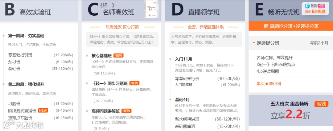The width and height of the screenshot is (333, 131).
Task: Click 《轻一》同步习题班 course title
Action: tap(110, 83)
